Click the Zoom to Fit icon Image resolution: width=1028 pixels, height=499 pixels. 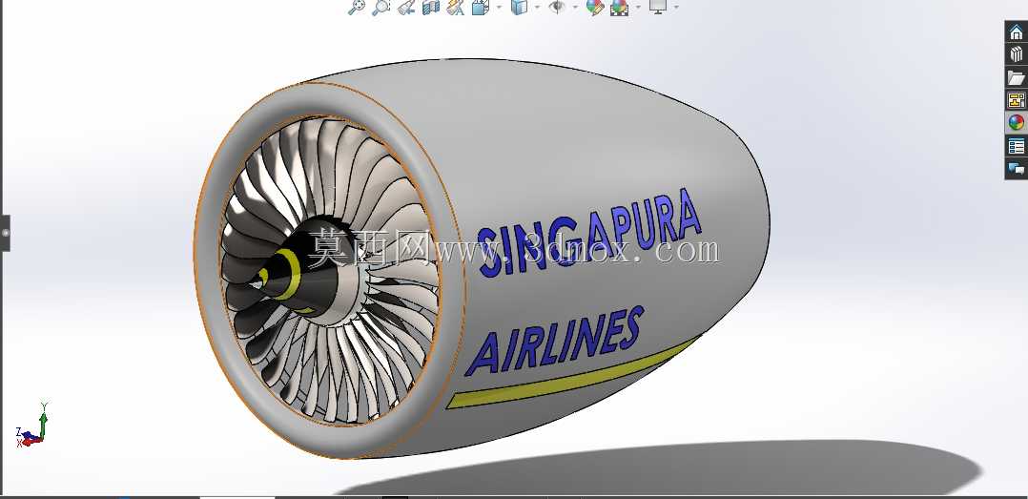(356, 8)
